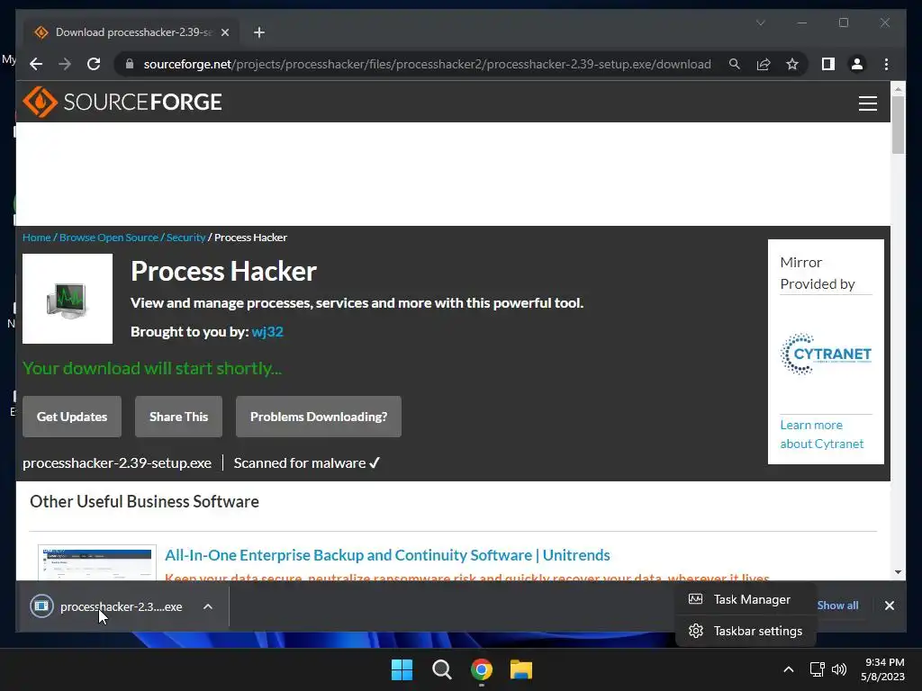Click the Home breadcrumb link
The width and height of the screenshot is (922, 691).
[36, 238]
